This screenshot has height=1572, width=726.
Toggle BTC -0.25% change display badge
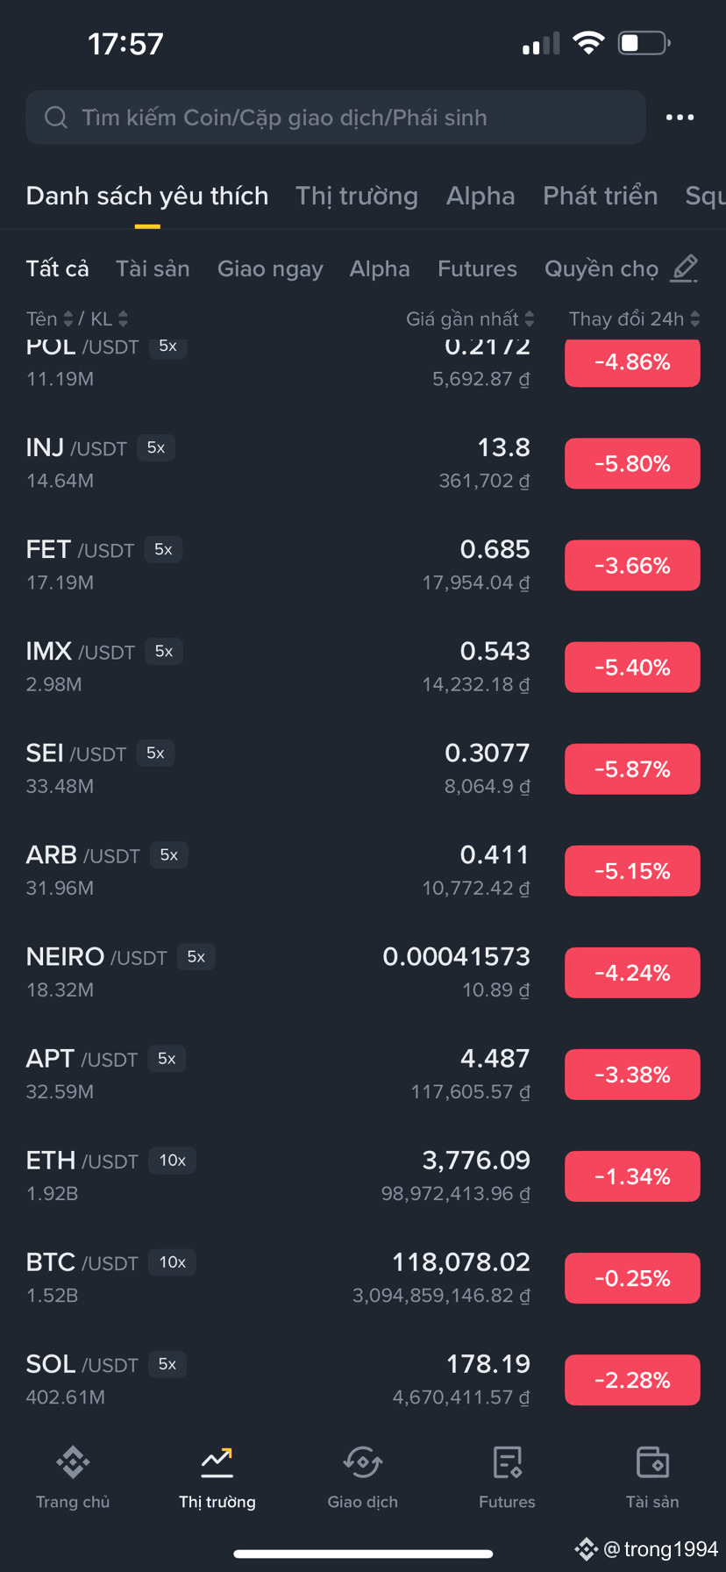tap(632, 1278)
